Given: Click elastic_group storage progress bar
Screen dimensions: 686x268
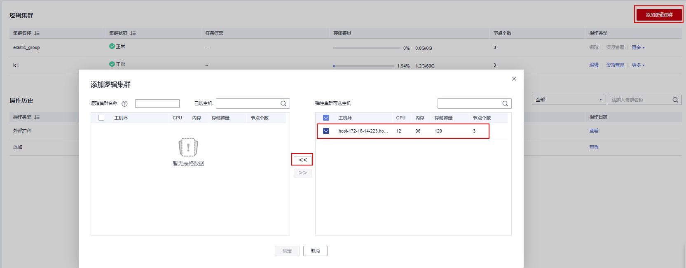Looking at the screenshot, I should tap(367, 48).
